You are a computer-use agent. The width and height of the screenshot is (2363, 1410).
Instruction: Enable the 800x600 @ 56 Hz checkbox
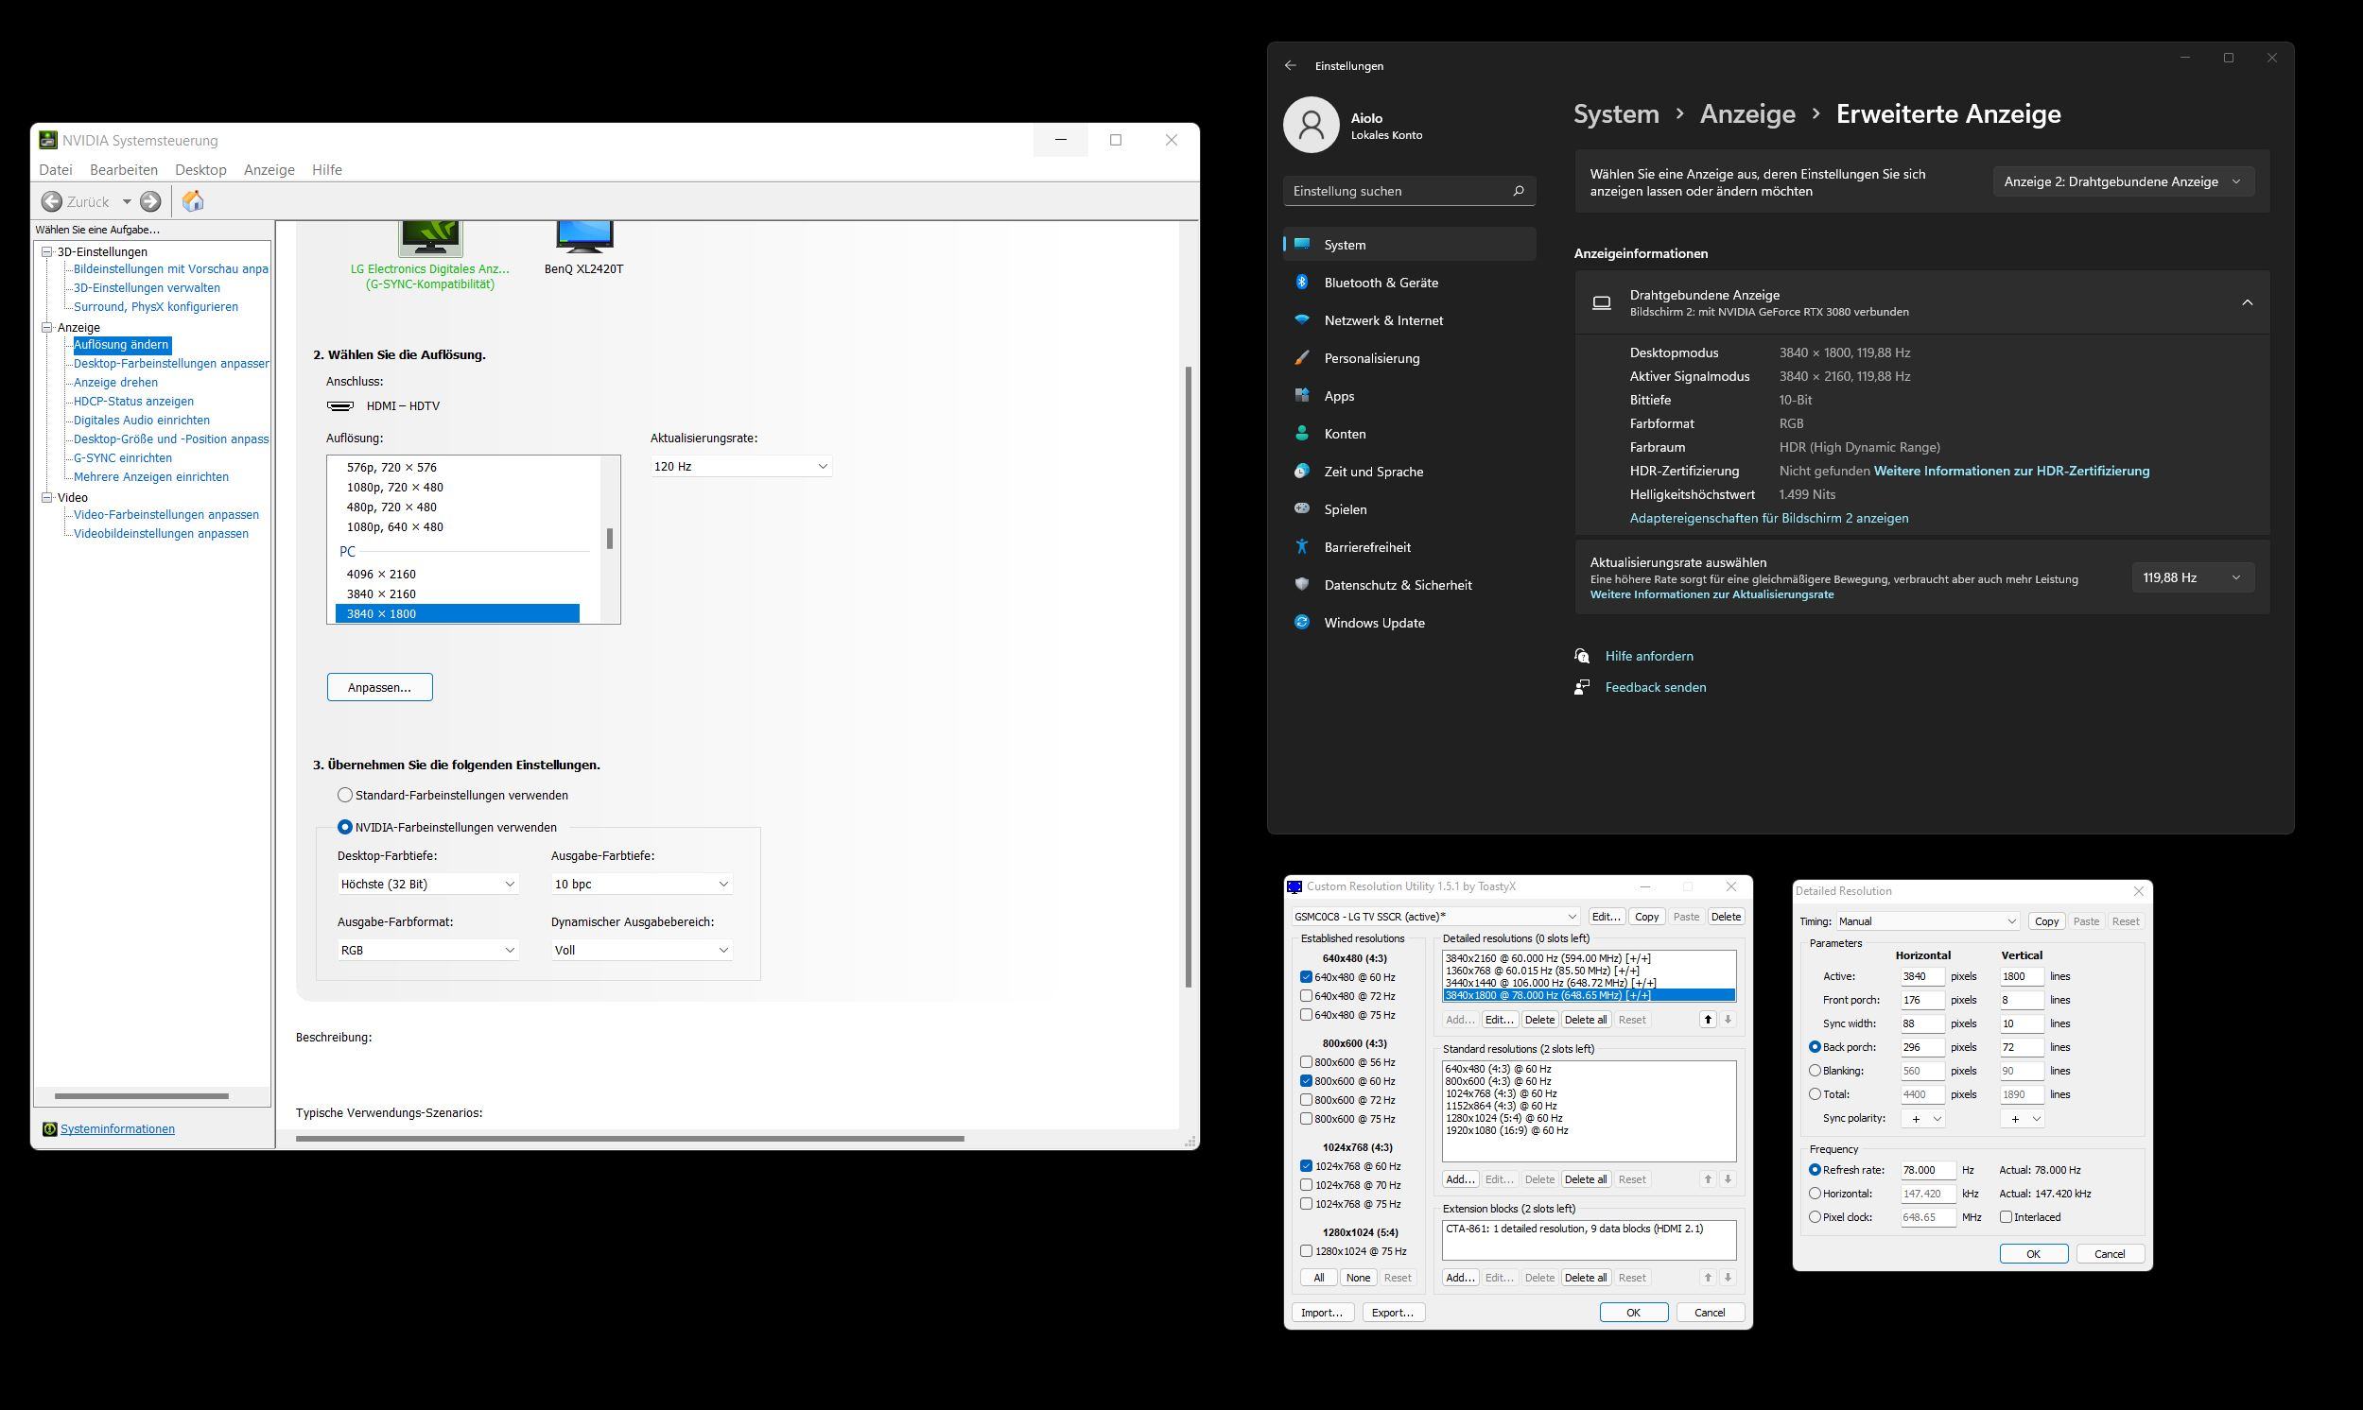pos(1306,1062)
